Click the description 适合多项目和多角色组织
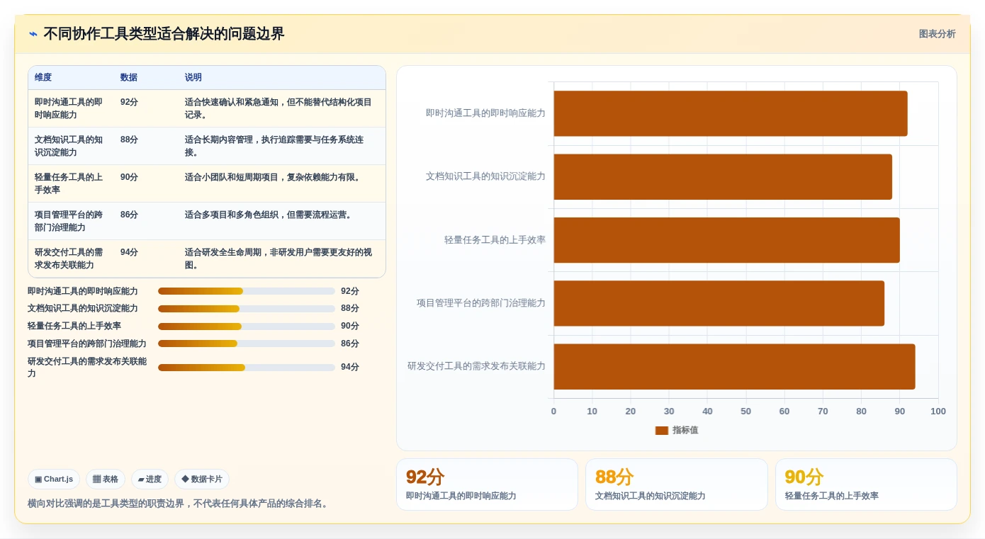This screenshot has width=985, height=539. 270,215
